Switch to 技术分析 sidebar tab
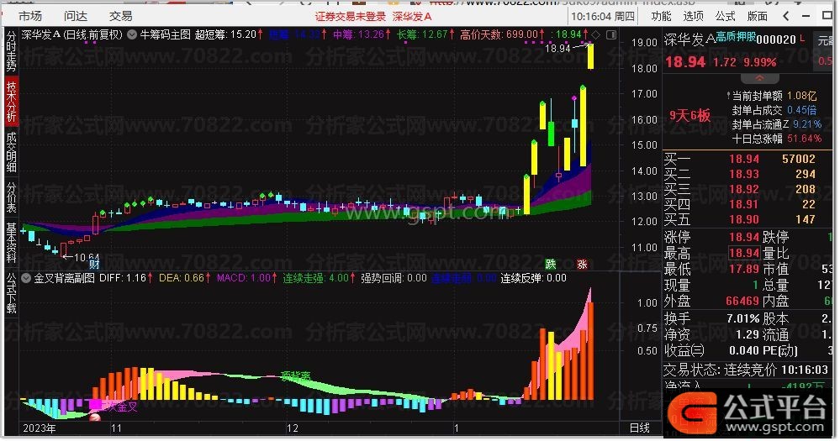Viewport: 840px width, 441px height. 11,102
